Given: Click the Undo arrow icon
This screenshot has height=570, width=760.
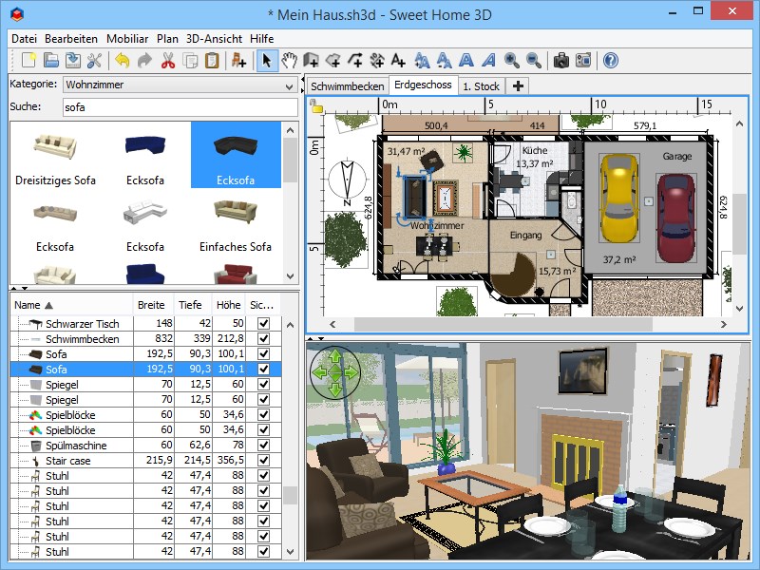Looking at the screenshot, I should [123, 61].
